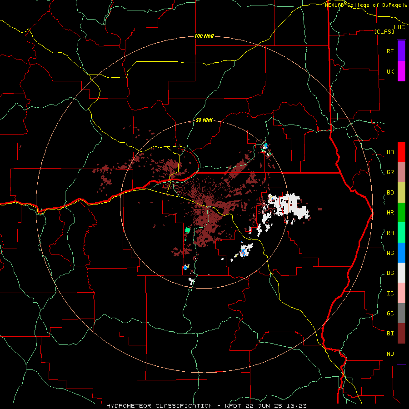
Task: Click the GC legend label
Action: pyautogui.click(x=390, y=314)
